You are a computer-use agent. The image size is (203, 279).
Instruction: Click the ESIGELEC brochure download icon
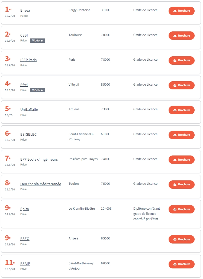(x=175, y=135)
